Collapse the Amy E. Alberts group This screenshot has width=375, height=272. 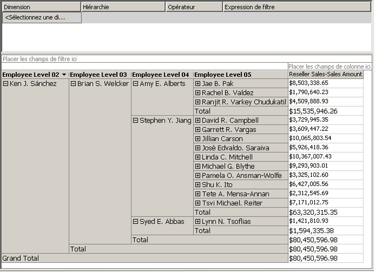(x=135, y=84)
